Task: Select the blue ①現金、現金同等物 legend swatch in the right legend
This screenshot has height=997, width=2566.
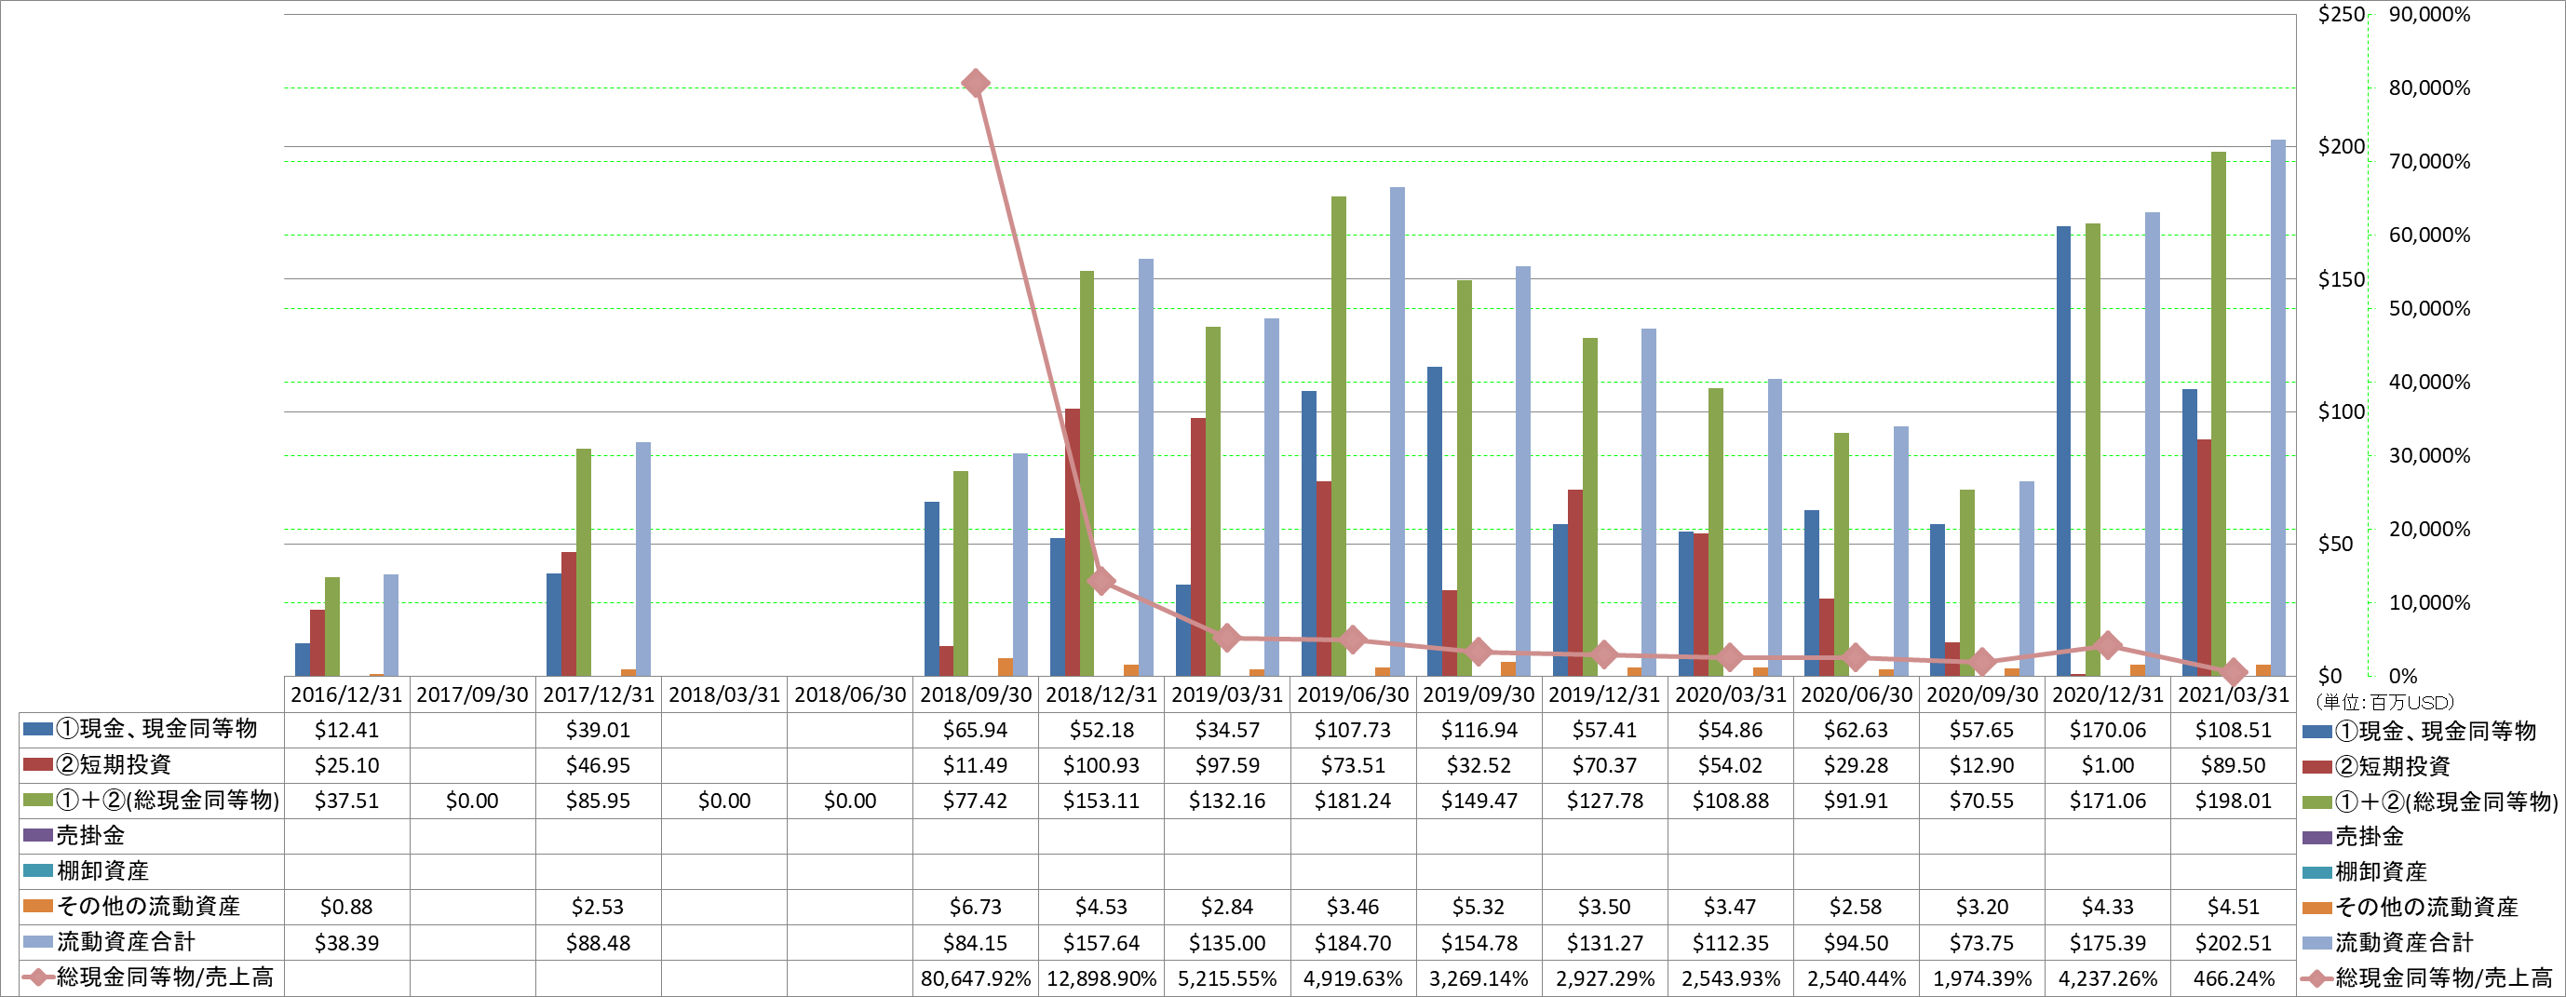Action: (2317, 732)
